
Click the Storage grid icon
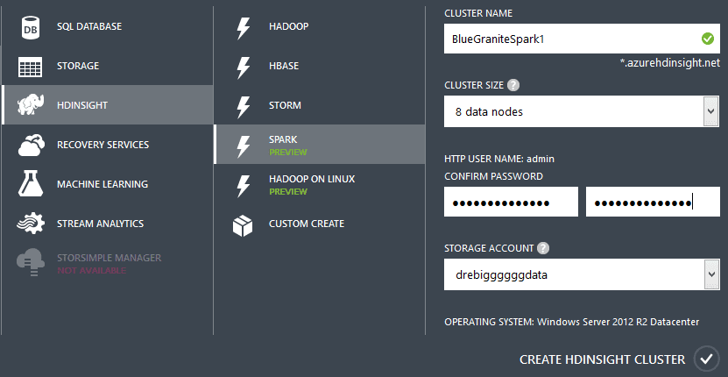[x=30, y=67]
